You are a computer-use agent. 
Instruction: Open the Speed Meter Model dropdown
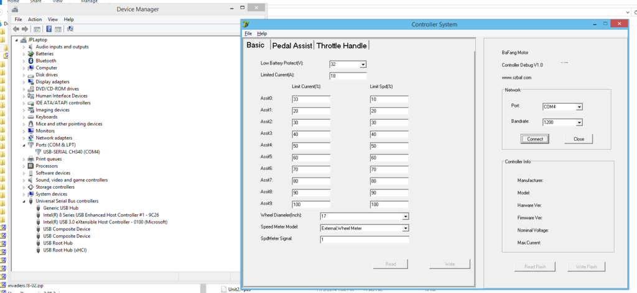point(406,228)
